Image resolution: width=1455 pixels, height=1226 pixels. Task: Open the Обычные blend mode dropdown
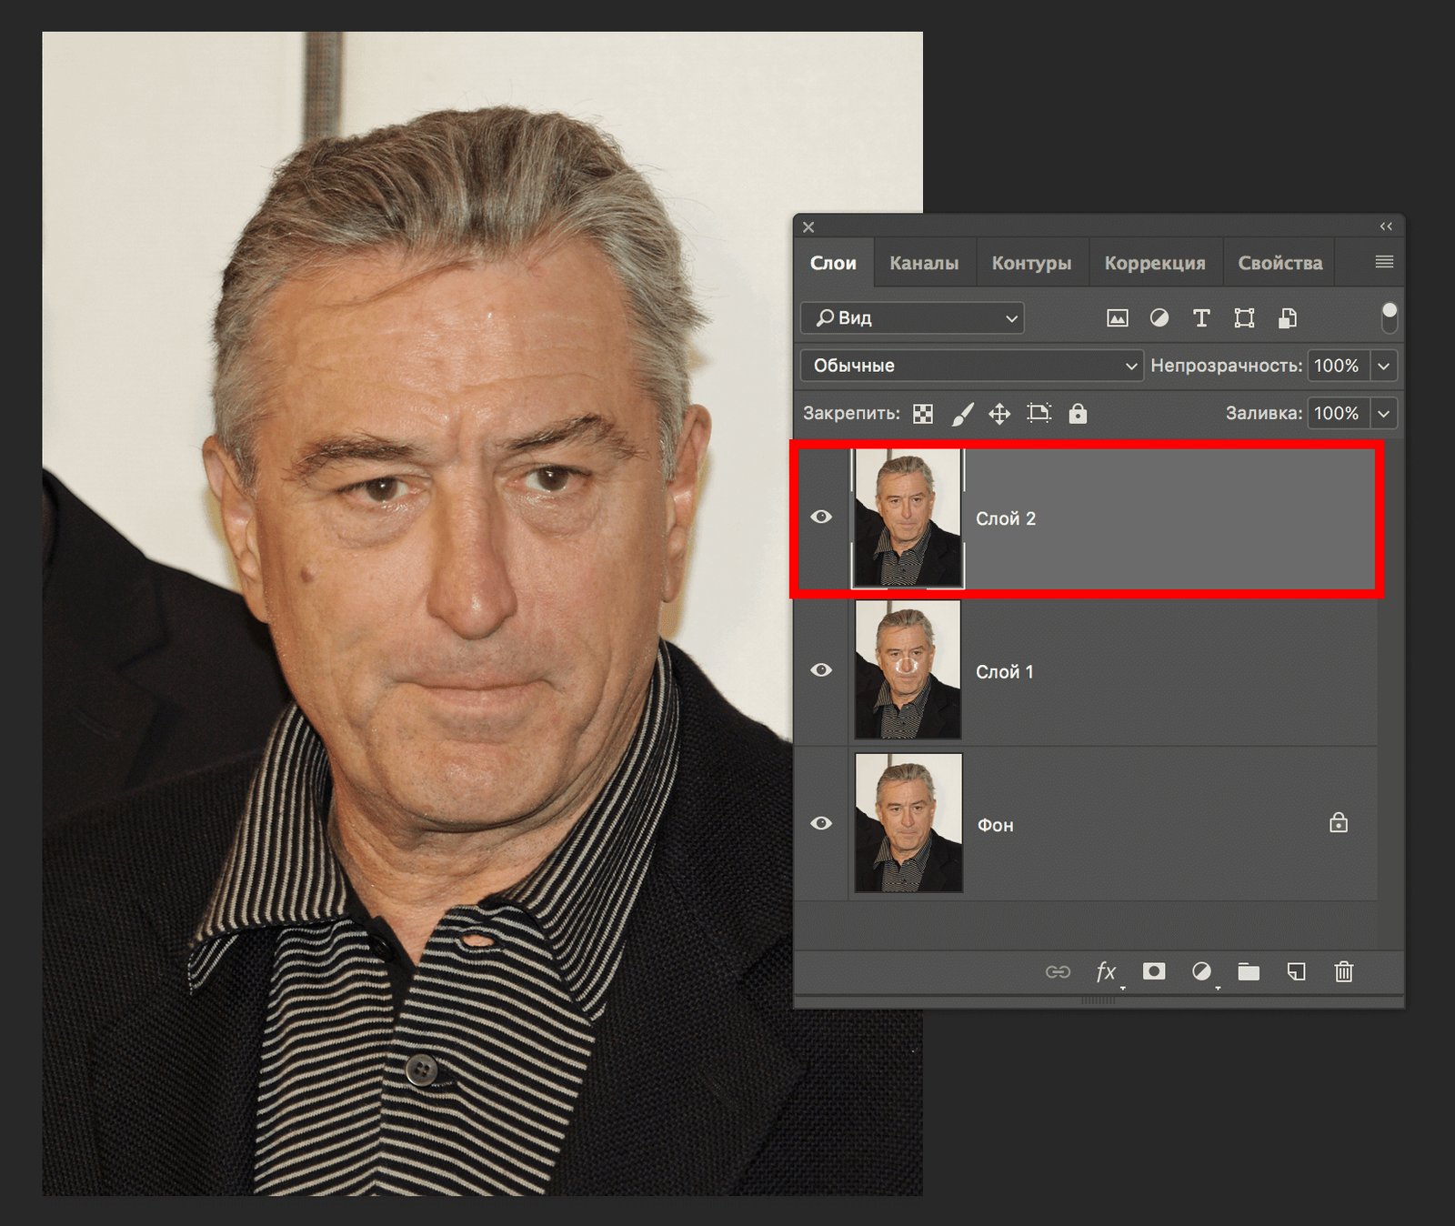pyautogui.click(x=971, y=366)
